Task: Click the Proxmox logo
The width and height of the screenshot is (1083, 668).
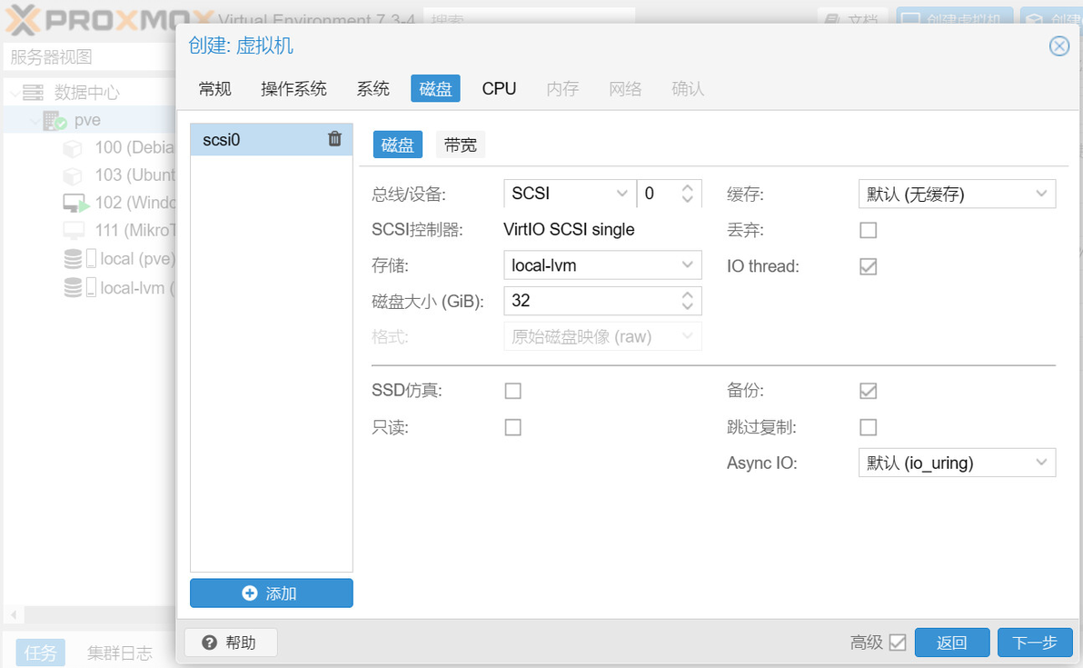Action: [x=109, y=19]
